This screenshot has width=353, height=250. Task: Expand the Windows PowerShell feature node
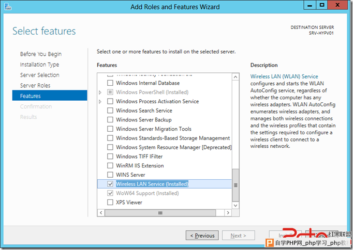tap(100, 92)
